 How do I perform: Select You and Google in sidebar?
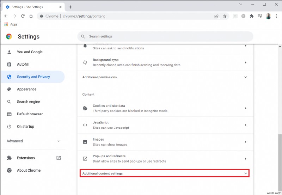pos(32,52)
